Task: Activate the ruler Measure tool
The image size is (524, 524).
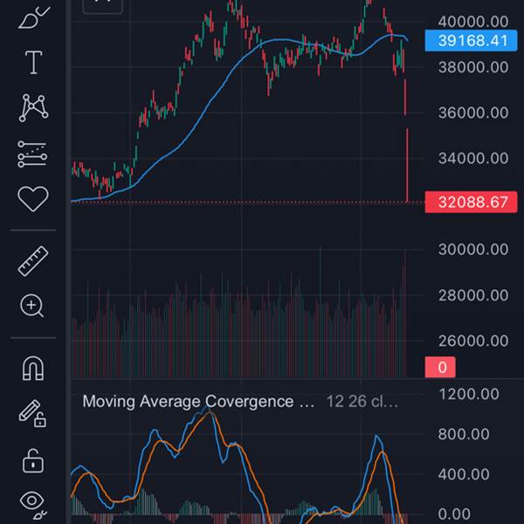Action: tap(33, 261)
